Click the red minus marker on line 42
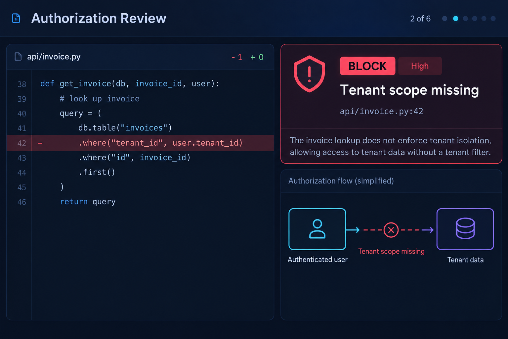The image size is (508, 339). (x=40, y=143)
